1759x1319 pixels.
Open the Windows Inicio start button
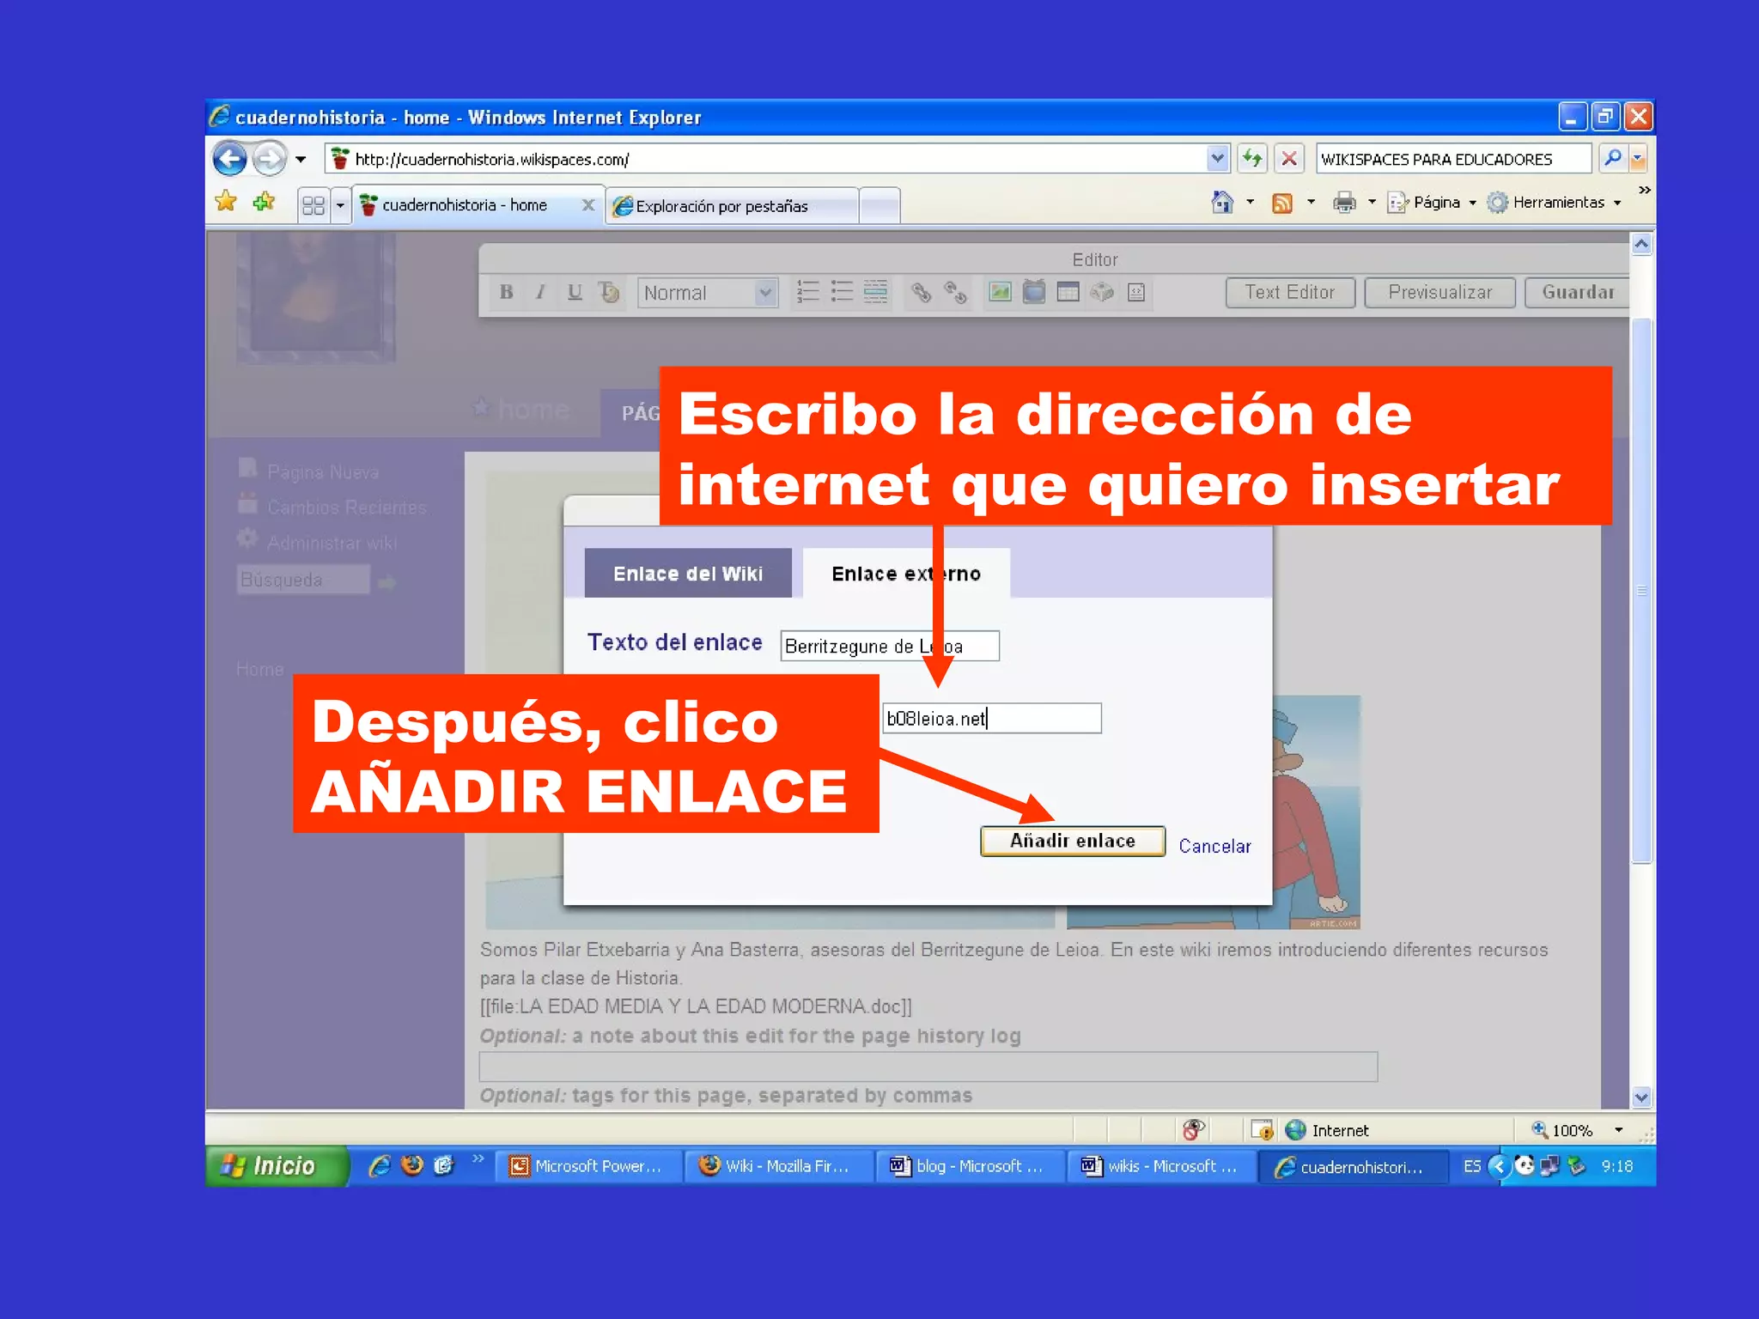click(275, 1166)
